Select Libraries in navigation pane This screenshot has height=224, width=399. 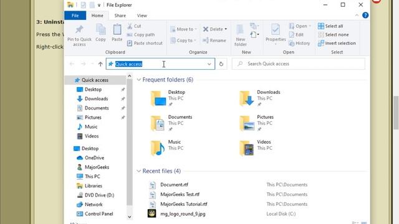[x=94, y=185]
